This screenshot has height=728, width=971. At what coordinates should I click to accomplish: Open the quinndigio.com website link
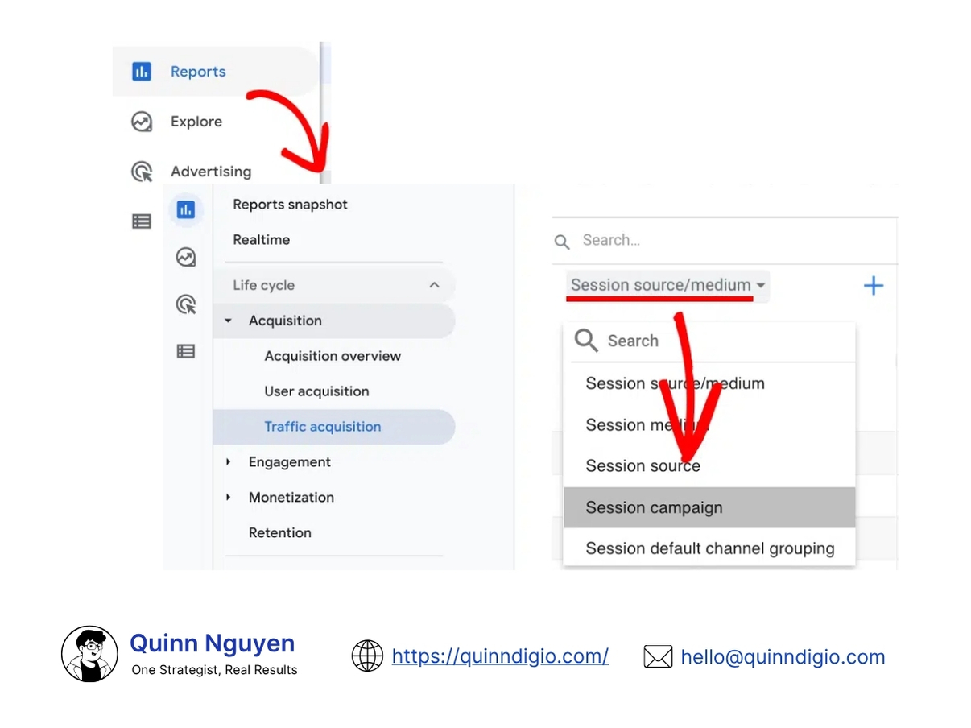click(x=500, y=656)
